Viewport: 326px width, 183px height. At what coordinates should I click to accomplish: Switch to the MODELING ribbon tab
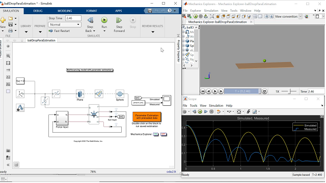[65, 11]
